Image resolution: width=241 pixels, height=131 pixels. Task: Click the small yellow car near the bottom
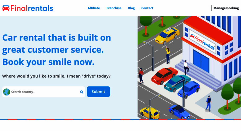[x=150, y=113]
